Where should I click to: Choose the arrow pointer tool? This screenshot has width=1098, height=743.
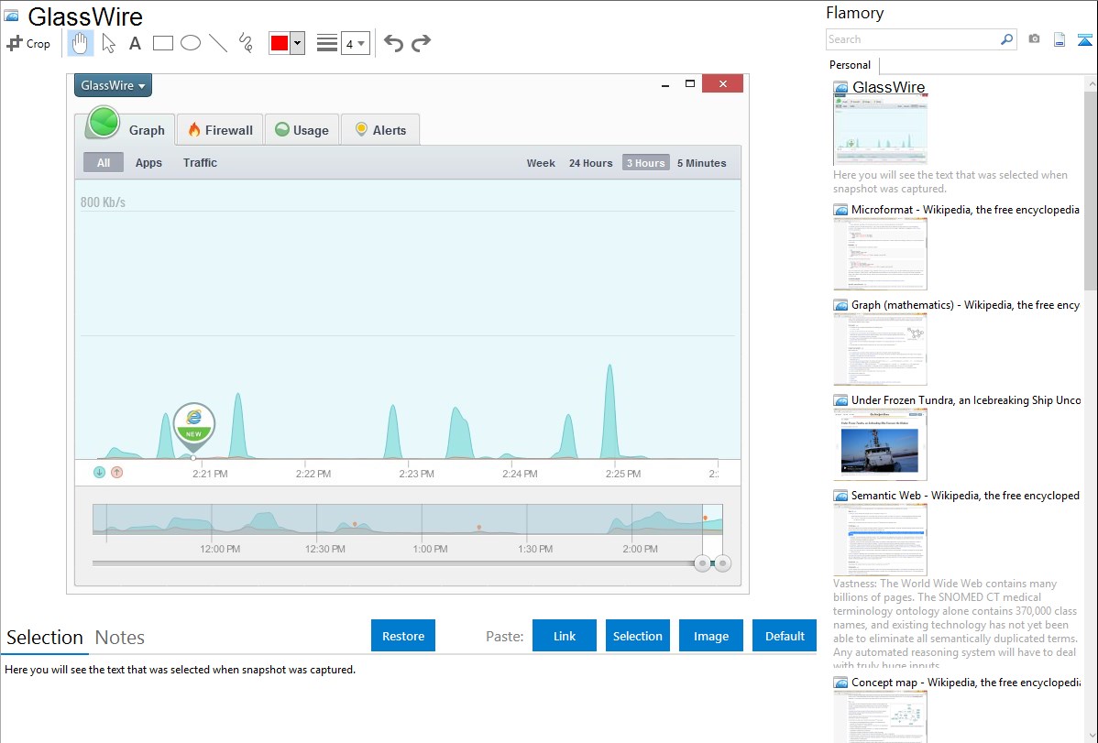[108, 43]
